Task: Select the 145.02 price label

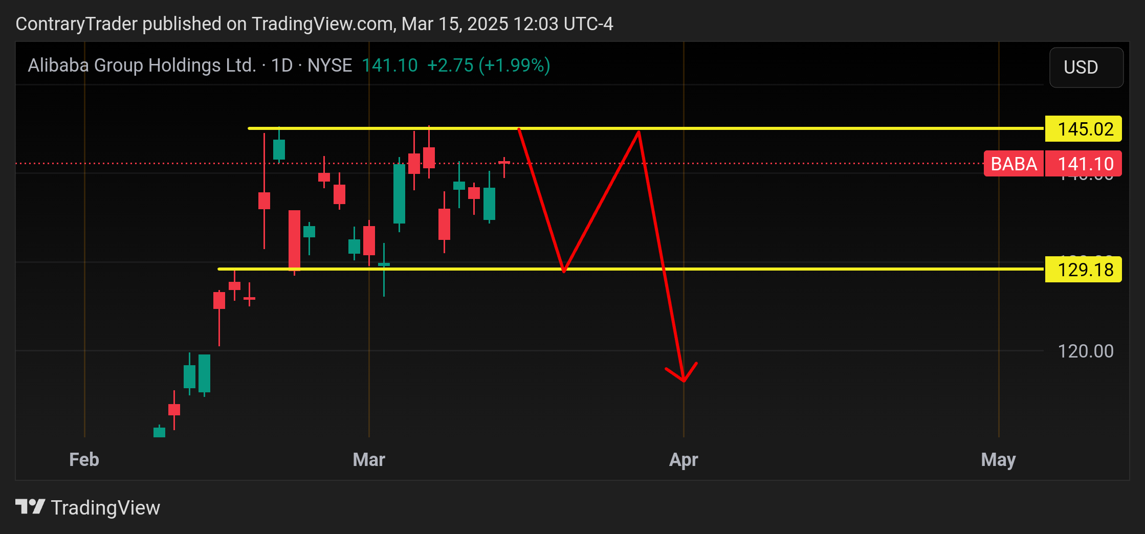Action: click(x=1083, y=129)
